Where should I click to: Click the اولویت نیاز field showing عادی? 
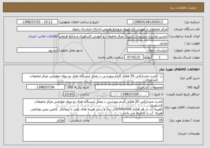pos(147,43)
